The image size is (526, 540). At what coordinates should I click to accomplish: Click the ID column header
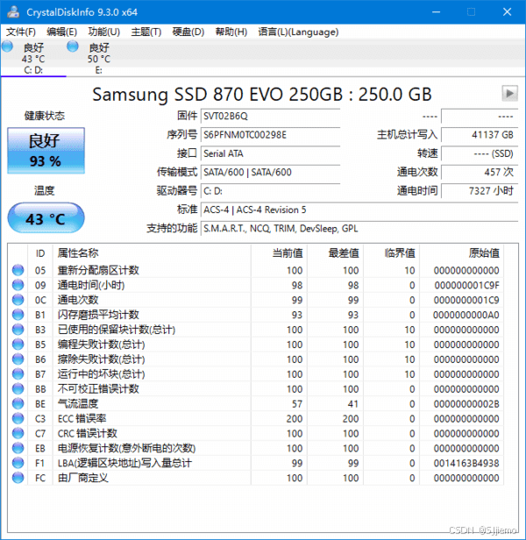40,253
